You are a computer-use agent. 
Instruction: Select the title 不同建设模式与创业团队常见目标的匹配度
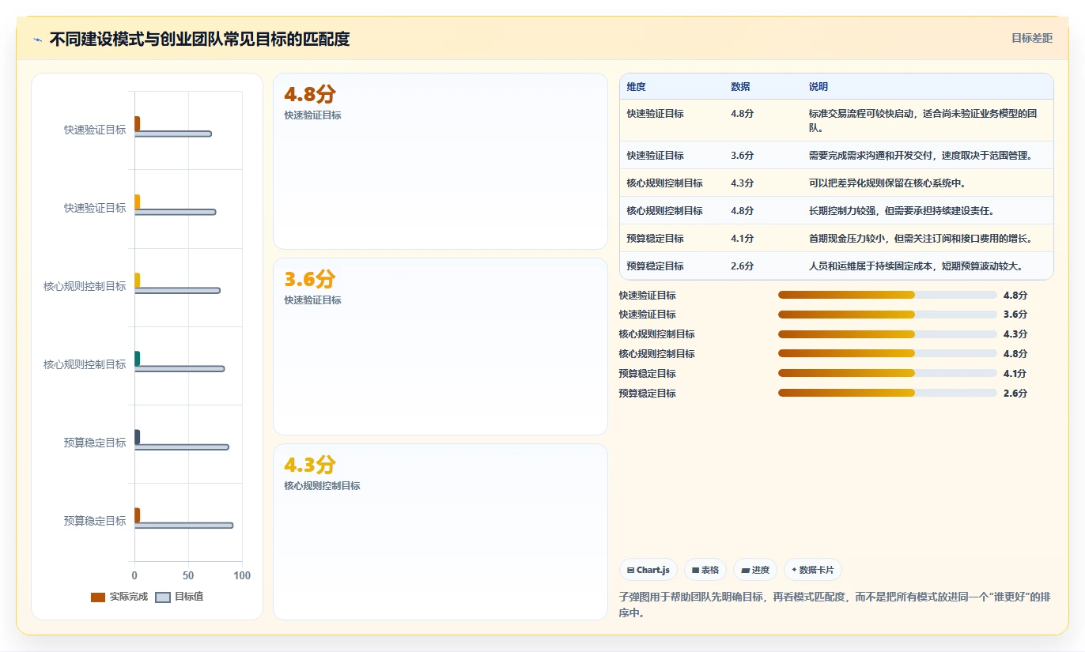pos(199,39)
